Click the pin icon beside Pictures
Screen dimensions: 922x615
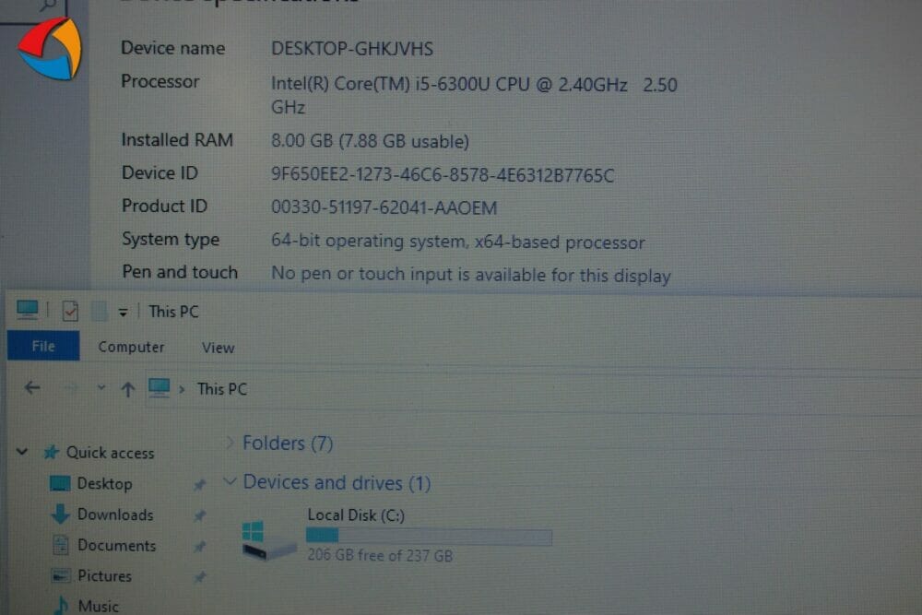coord(200,577)
